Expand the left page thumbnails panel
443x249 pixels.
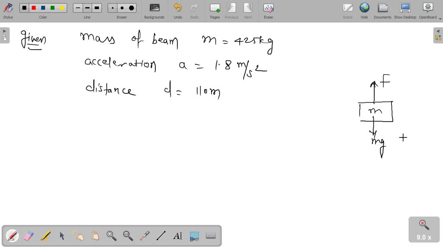(x=4, y=35)
